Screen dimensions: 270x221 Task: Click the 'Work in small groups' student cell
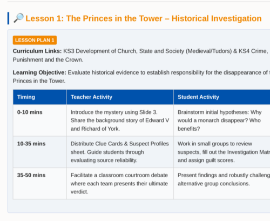[222, 152]
